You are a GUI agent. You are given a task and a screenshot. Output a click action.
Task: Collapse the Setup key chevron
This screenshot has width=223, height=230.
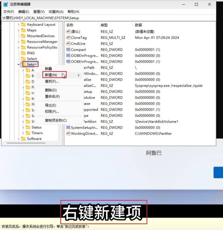19,65
